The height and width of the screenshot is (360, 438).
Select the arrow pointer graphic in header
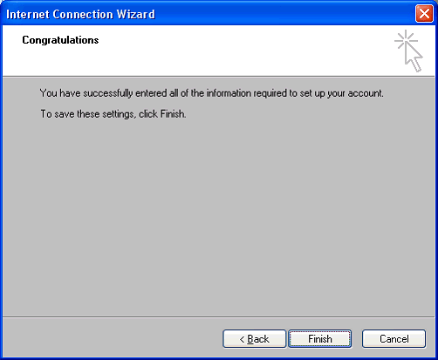click(414, 58)
